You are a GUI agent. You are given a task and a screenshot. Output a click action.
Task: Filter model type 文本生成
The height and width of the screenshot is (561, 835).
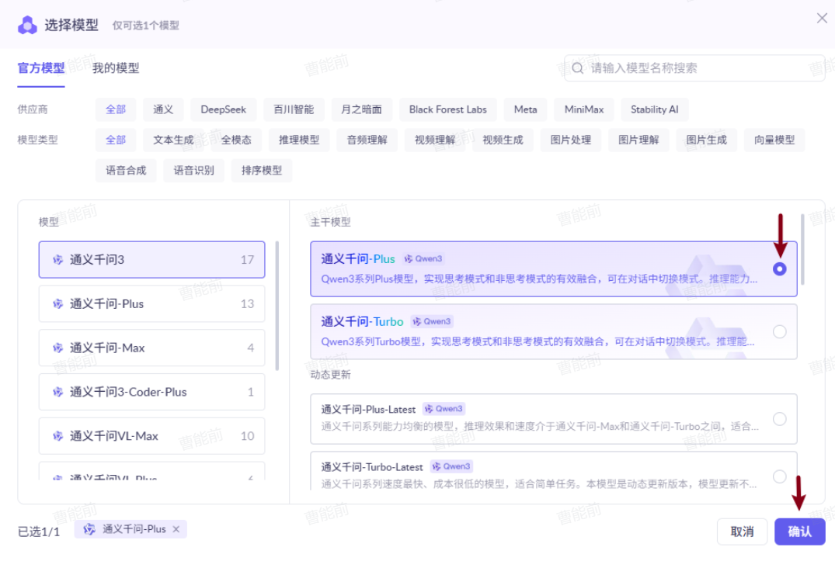click(173, 140)
